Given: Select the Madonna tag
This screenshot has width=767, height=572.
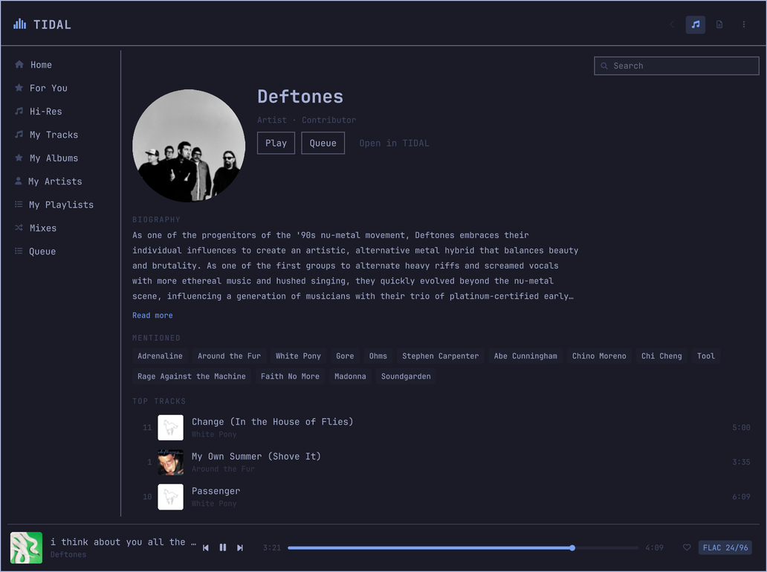Looking at the screenshot, I should click(x=350, y=376).
